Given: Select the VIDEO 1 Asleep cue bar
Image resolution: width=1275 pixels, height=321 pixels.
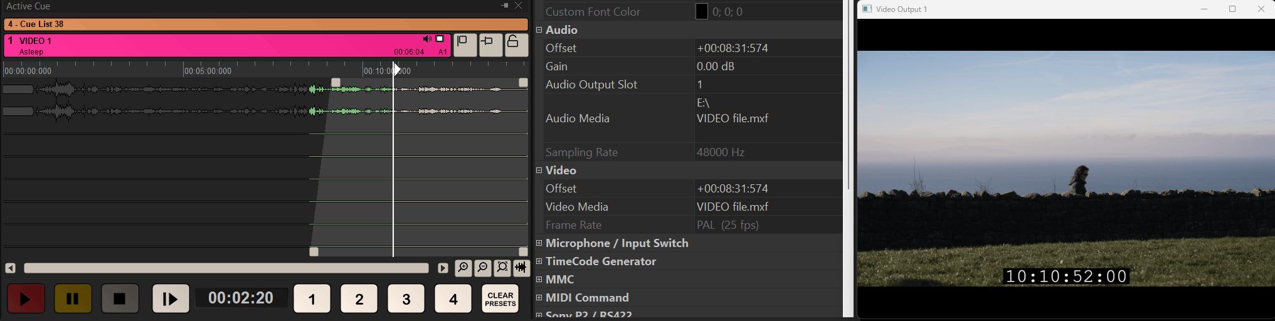Looking at the screenshot, I should (227, 46).
